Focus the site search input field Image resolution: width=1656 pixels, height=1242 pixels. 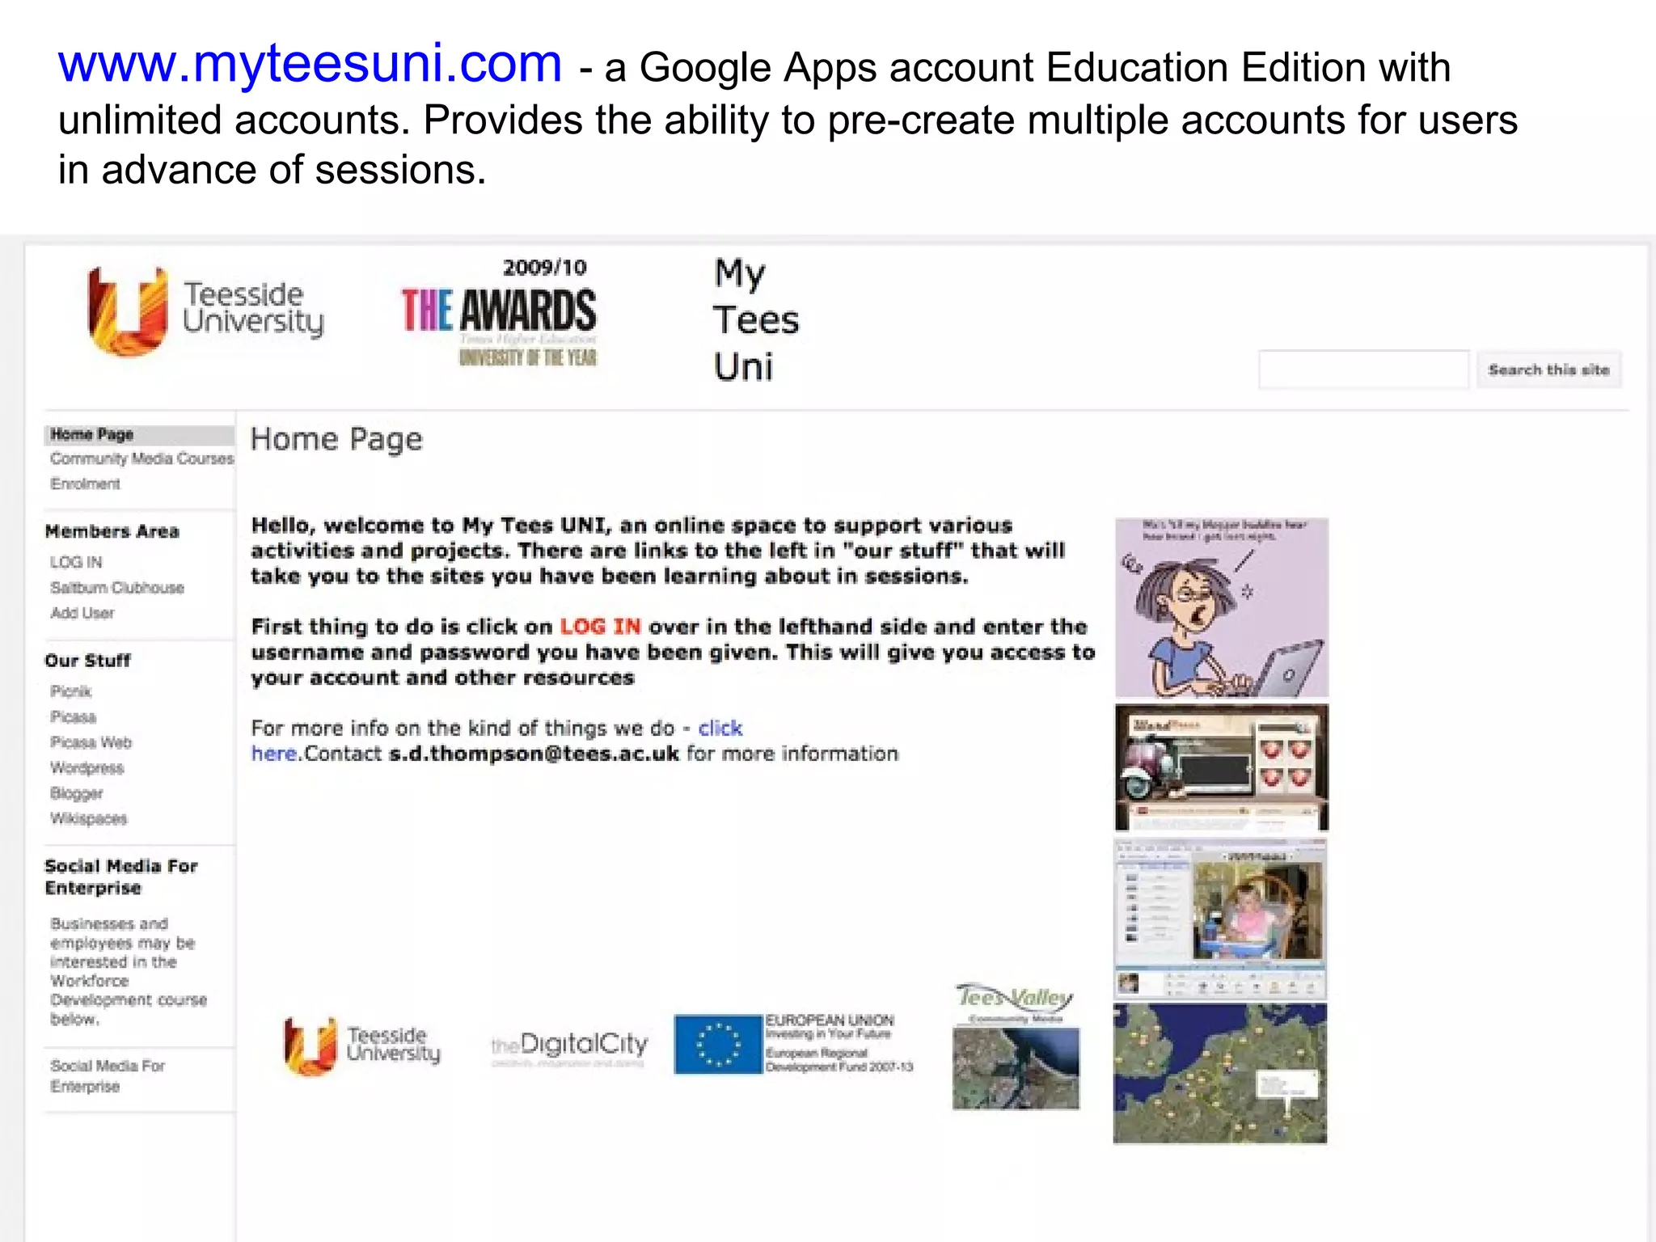[x=1363, y=370]
